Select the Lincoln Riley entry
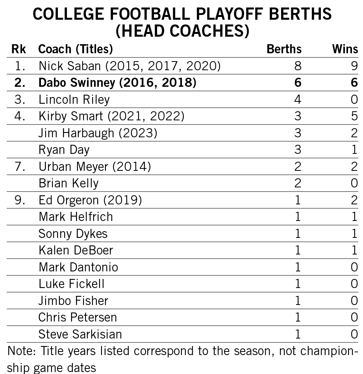Viewport: 363px width, 374px height. coord(74,100)
